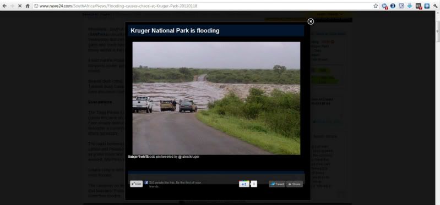
Task: Click the dark round extension icon
Action: click(x=393, y=6)
